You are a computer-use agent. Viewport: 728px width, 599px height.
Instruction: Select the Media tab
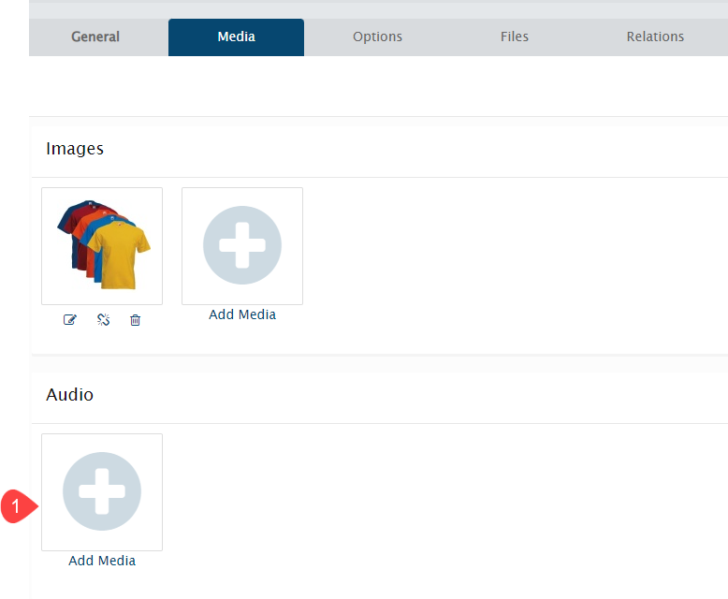[237, 37]
